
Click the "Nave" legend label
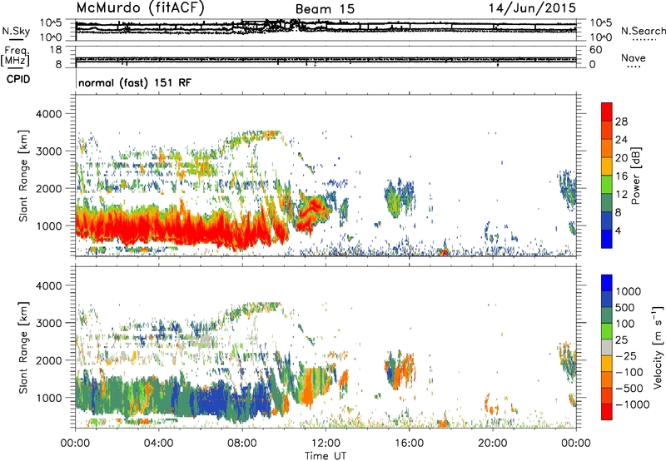click(x=633, y=57)
